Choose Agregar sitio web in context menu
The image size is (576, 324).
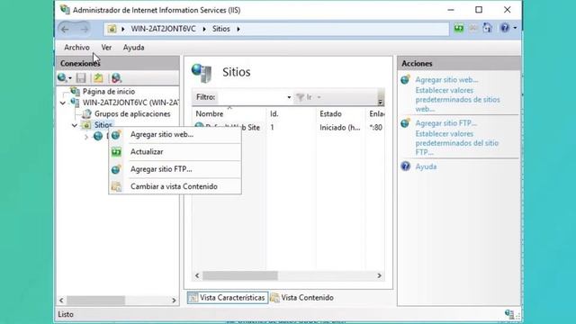[175, 134]
